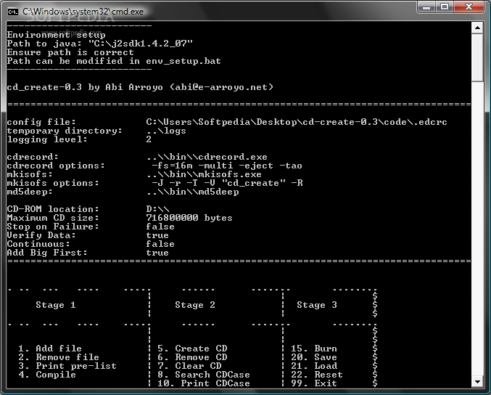This screenshot has width=491, height=395.
Task: Click the 'Verify Data:' label
Action: [41, 235]
